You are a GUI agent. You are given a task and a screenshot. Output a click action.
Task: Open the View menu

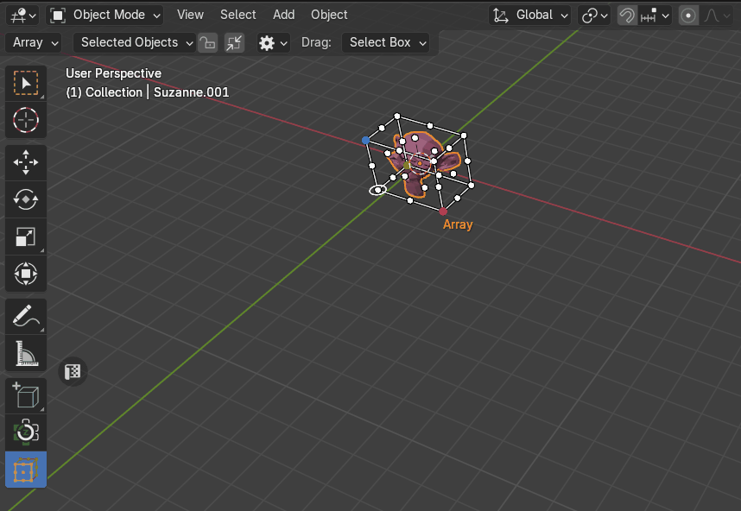190,16
